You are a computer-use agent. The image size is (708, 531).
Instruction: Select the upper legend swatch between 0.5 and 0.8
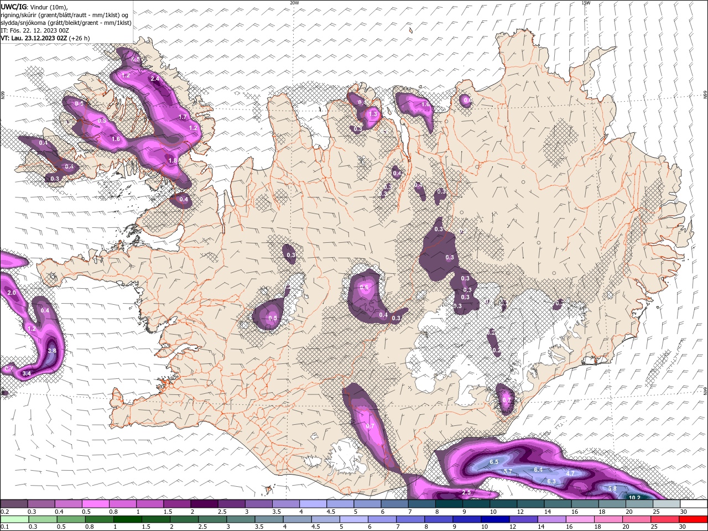point(95,504)
